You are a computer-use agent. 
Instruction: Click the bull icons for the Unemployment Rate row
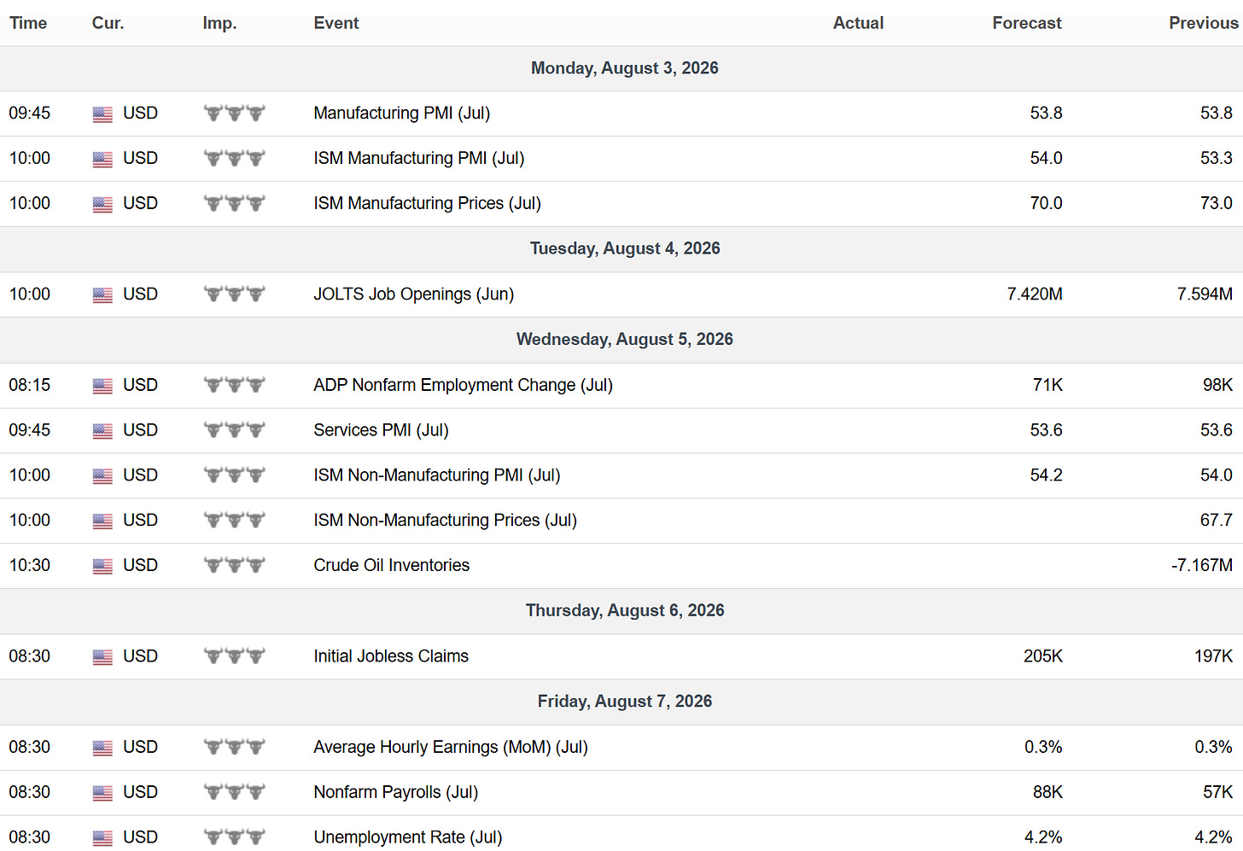coord(234,837)
